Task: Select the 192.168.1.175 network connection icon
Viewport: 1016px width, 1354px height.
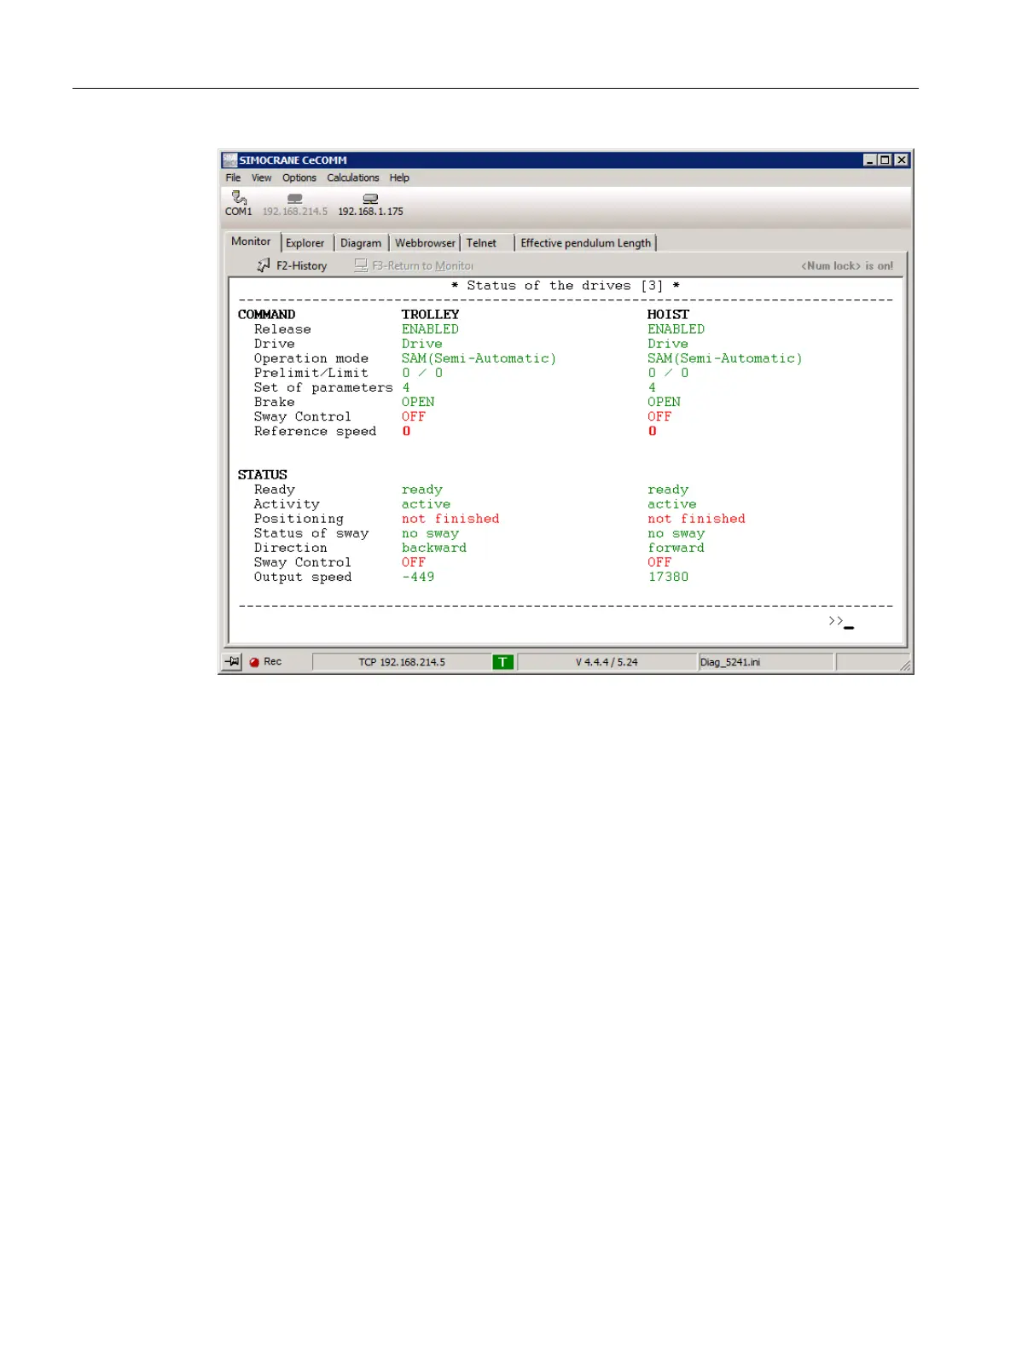Action: 370,199
